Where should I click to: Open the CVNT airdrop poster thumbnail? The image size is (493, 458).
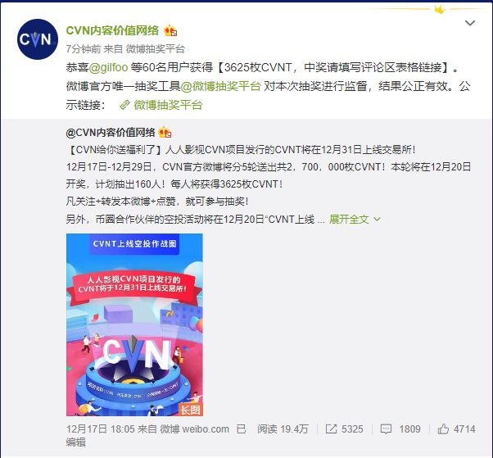point(134,324)
